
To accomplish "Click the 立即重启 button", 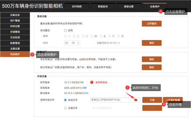I will tap(152, 24).
